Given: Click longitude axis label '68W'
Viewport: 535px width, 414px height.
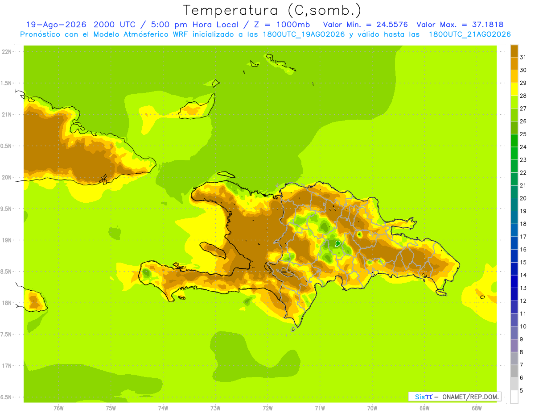Looking at the screenshot, I should click(x=477, y=408).
